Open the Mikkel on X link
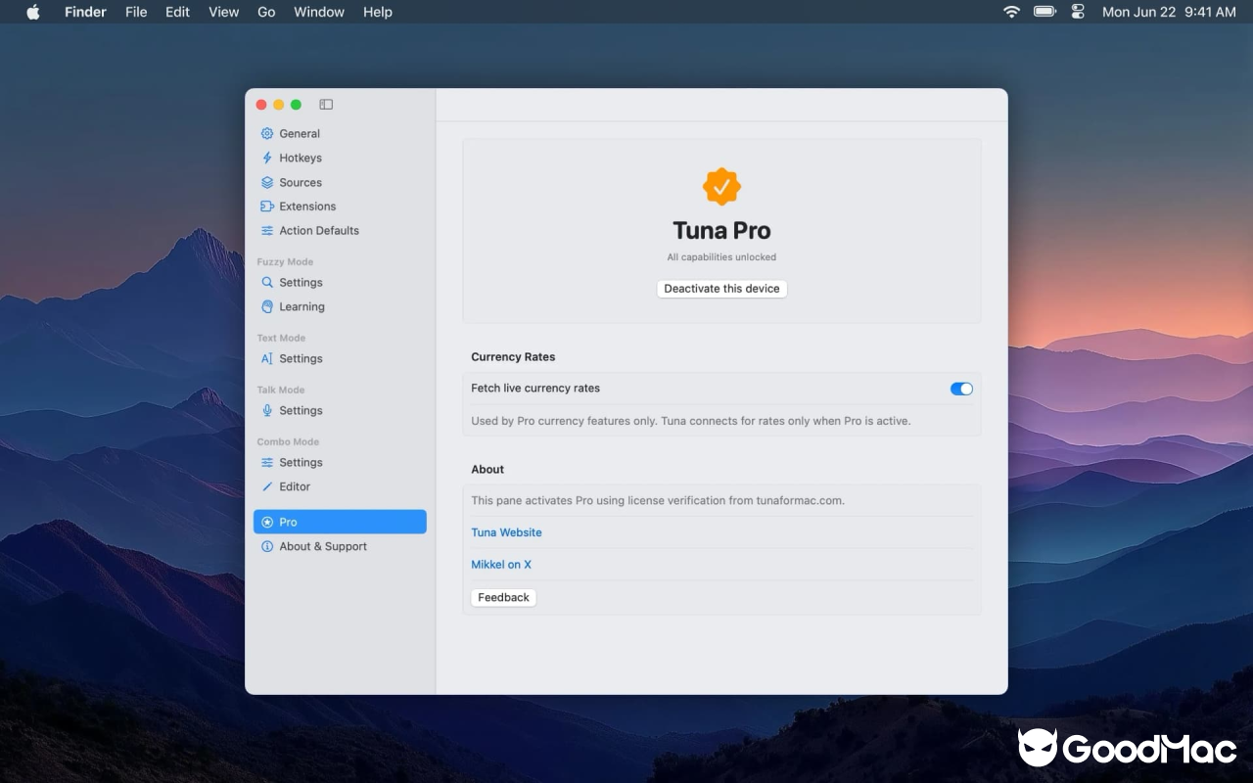 click(501, 565)
